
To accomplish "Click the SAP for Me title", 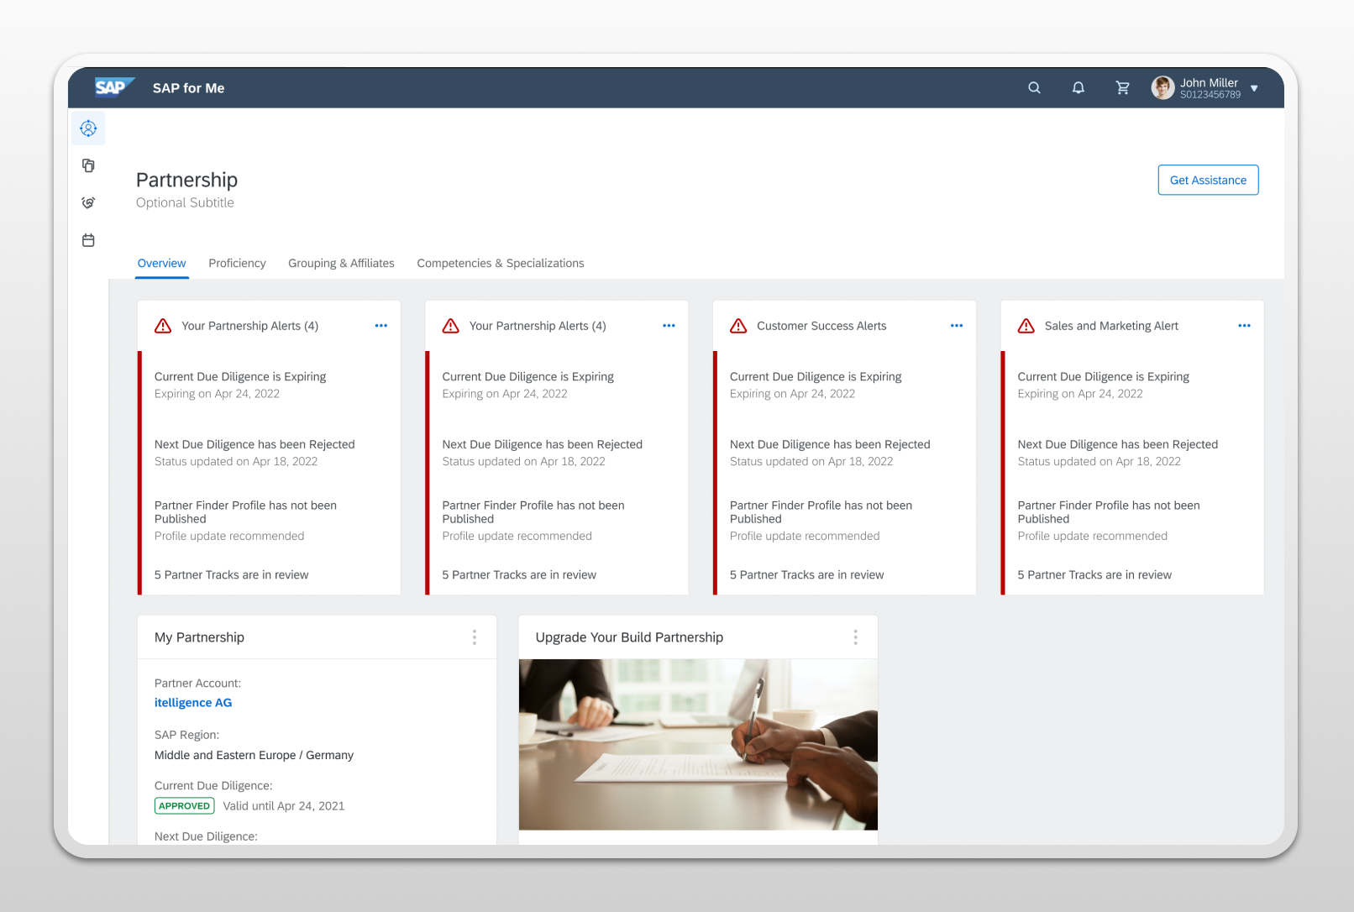I will tap(188, 88).
